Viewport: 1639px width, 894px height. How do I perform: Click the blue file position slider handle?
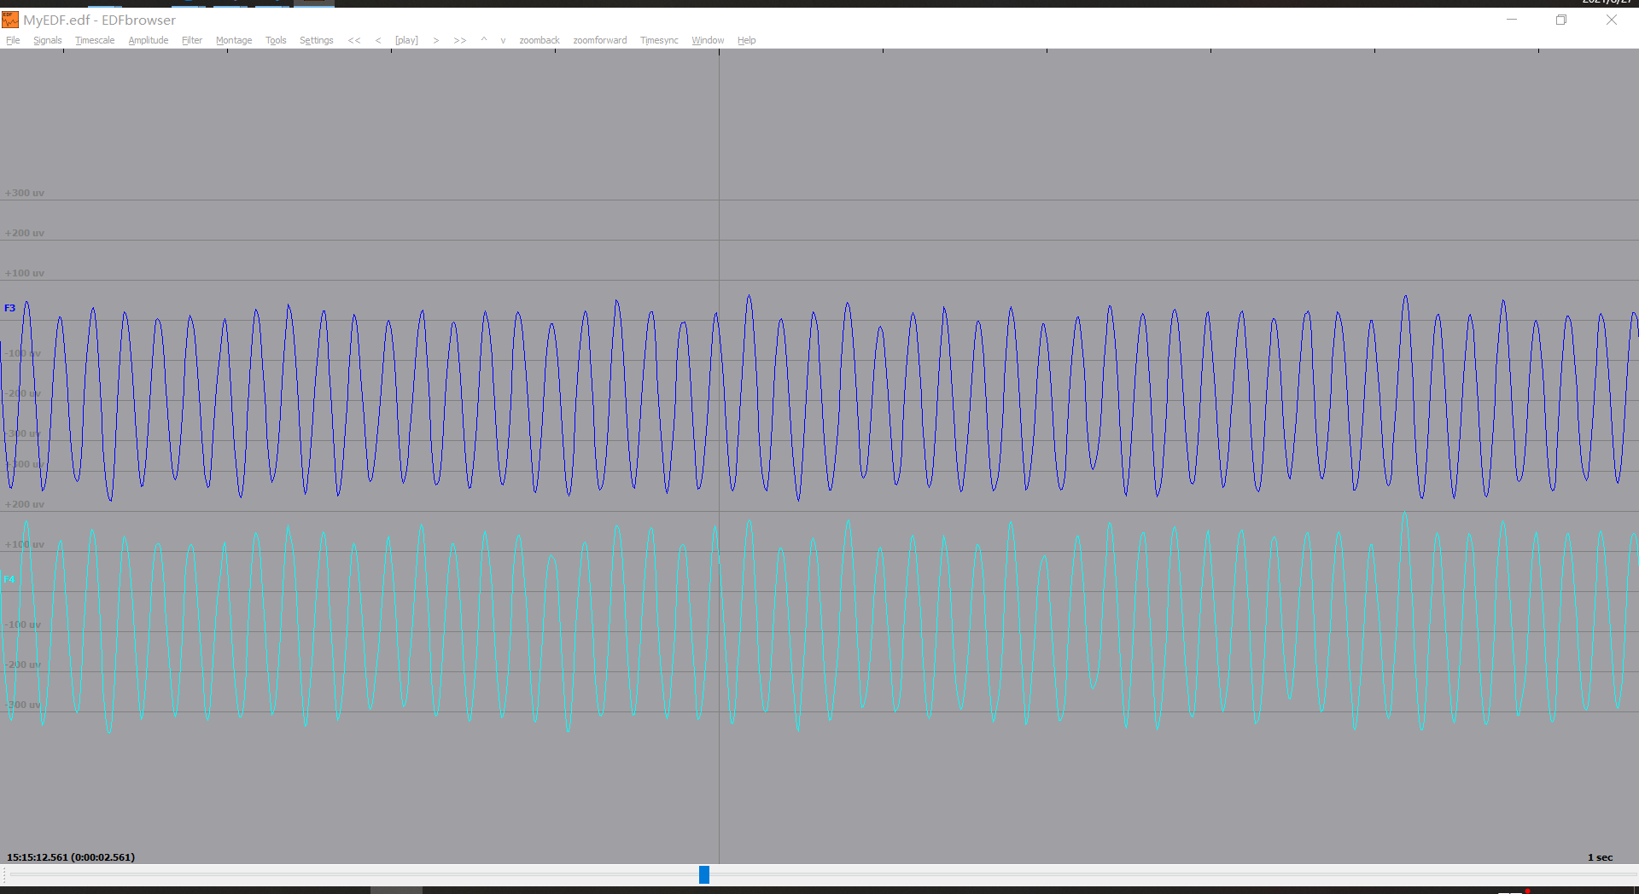coord(704,874)
